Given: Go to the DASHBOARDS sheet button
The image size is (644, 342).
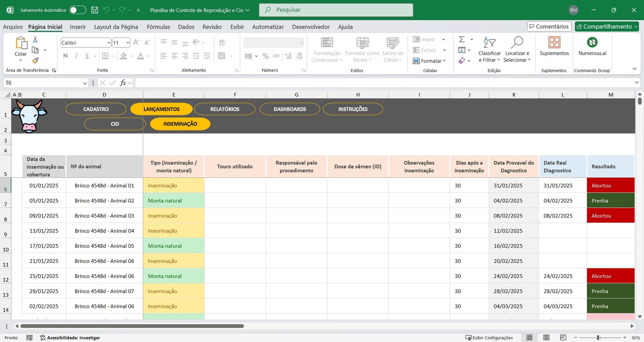Looking at the screenshot, I should pyautogui.click(x=290, y=109).
